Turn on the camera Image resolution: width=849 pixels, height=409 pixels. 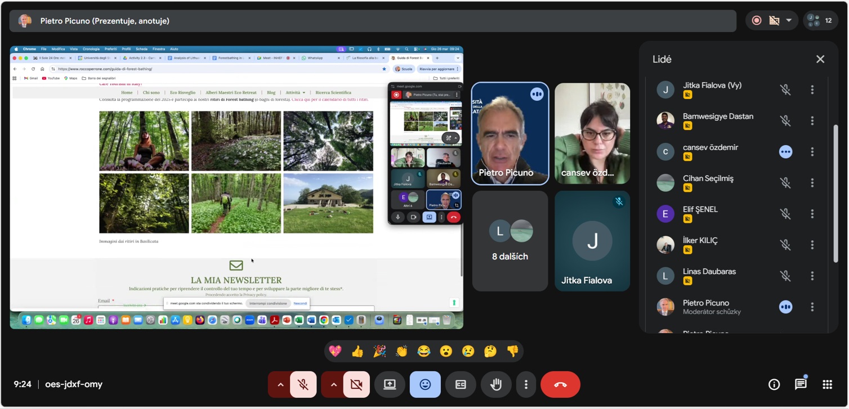coord(356,385)
